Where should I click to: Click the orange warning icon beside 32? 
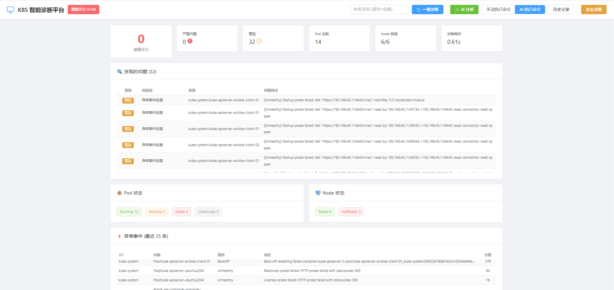[259, 41]
